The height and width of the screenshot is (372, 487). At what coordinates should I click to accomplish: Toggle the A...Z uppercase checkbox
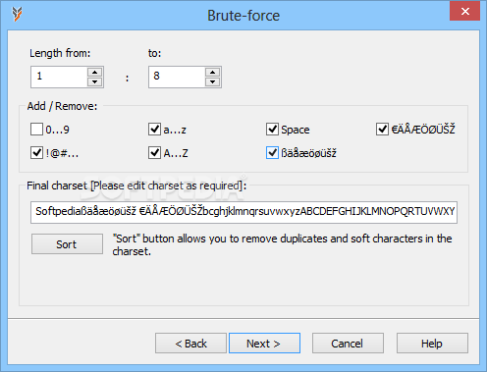[x=154, y=153]
